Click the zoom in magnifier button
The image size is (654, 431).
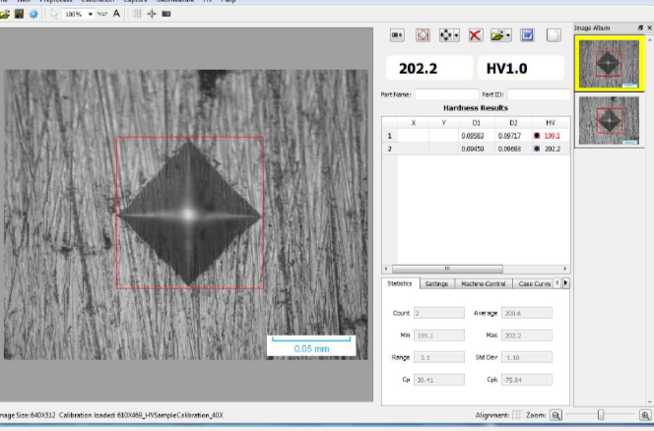coord(646,415)
